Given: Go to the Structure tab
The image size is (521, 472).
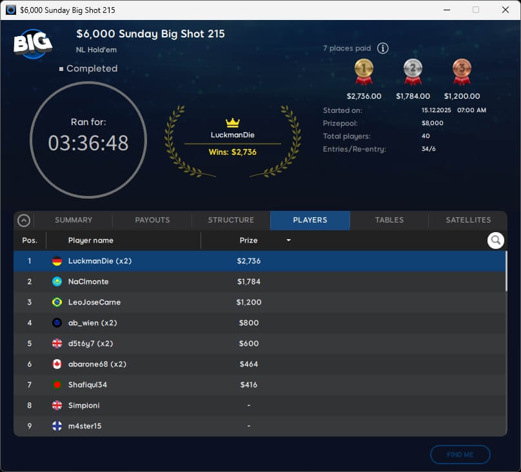Looking at the screenshot, I should coord(231,220).
